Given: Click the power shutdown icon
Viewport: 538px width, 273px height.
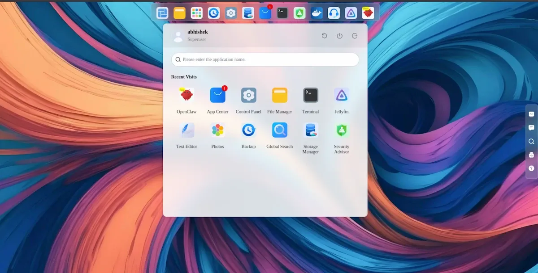Looking at the screenshot, I should 339,36.
